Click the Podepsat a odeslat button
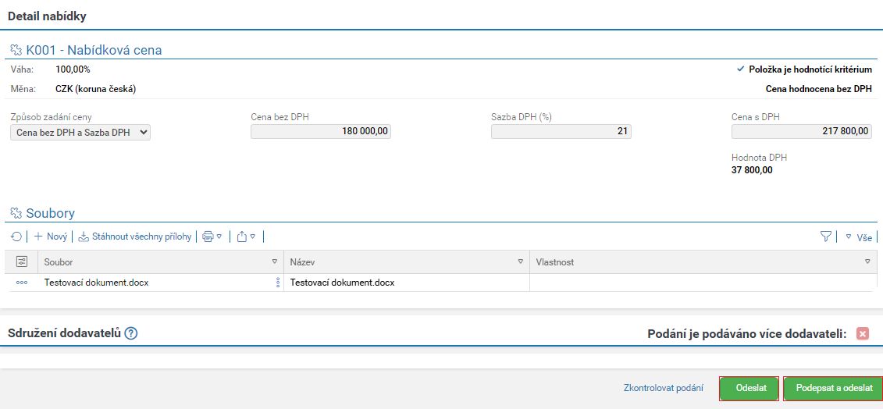 (835, 388)
